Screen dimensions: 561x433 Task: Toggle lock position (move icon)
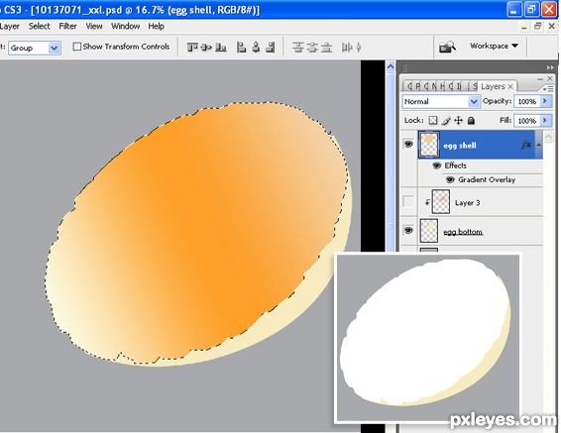coord(458,121)
